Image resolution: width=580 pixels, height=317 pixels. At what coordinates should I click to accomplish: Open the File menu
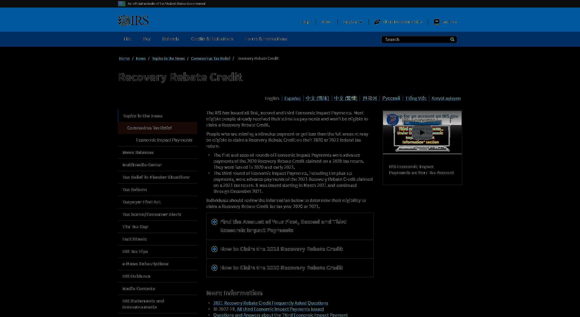coord(127,39)
